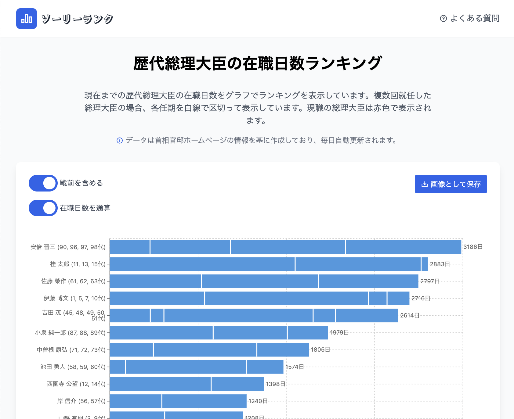Click 桂 太郎's first term bar segment

point(202,264)
